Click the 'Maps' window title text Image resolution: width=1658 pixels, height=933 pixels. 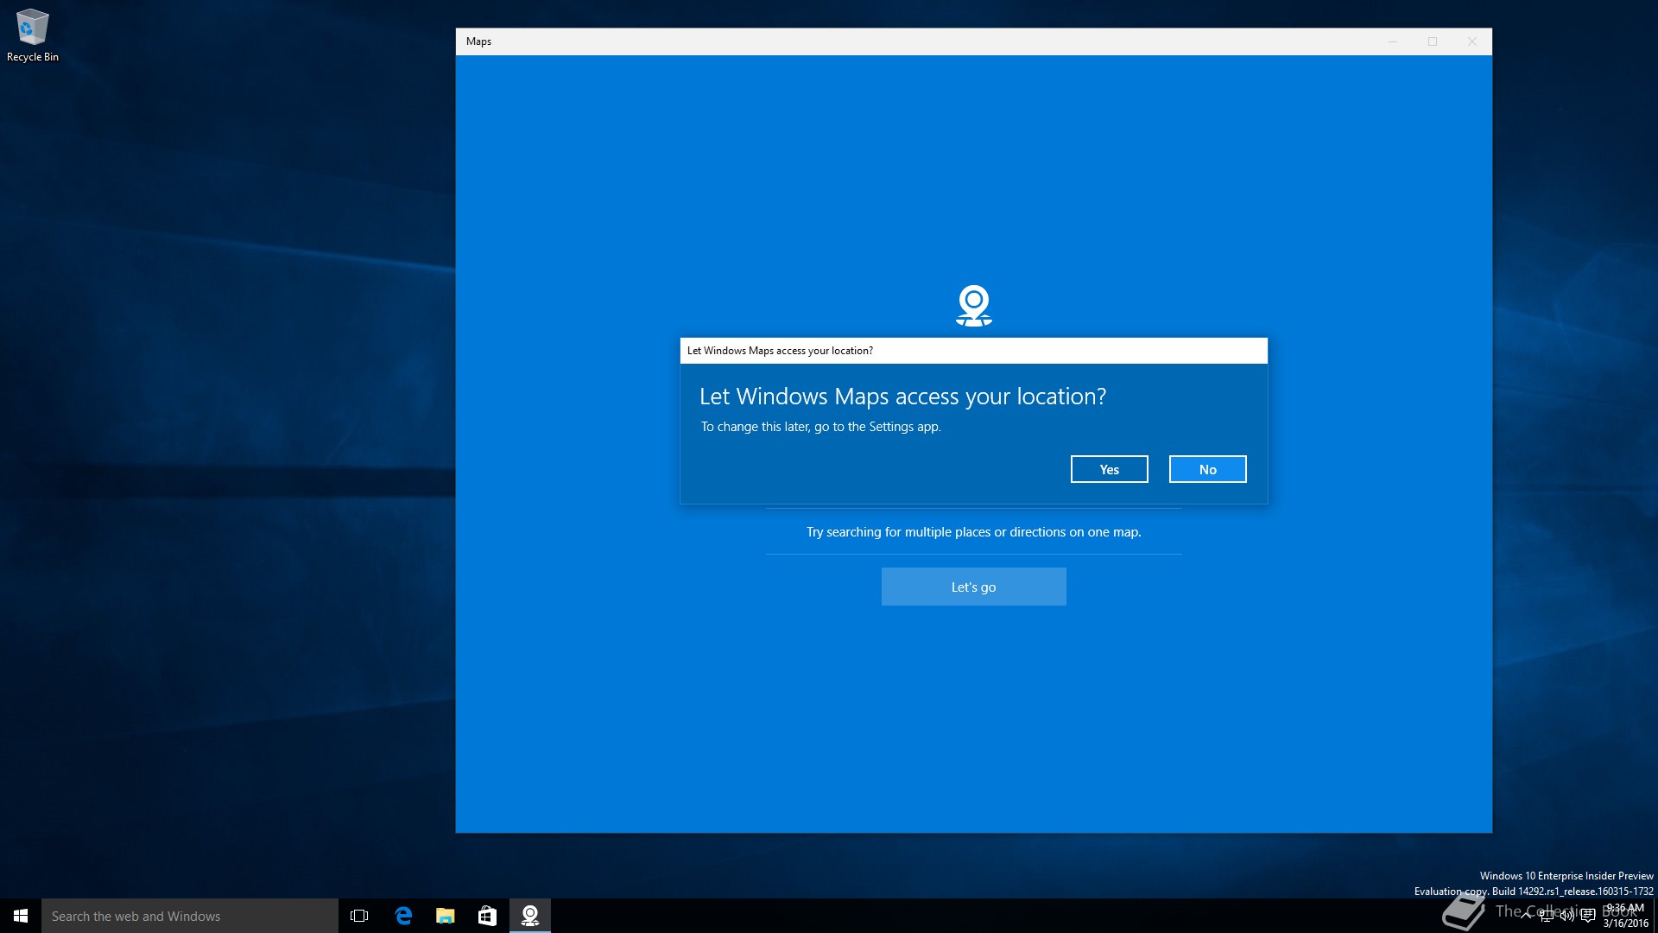pos(478,41)
